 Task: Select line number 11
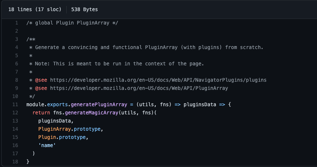[15, 105]
